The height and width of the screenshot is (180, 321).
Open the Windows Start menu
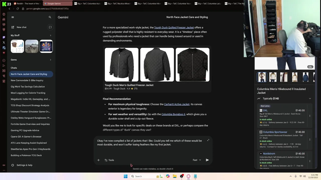(x=126, y=176)
